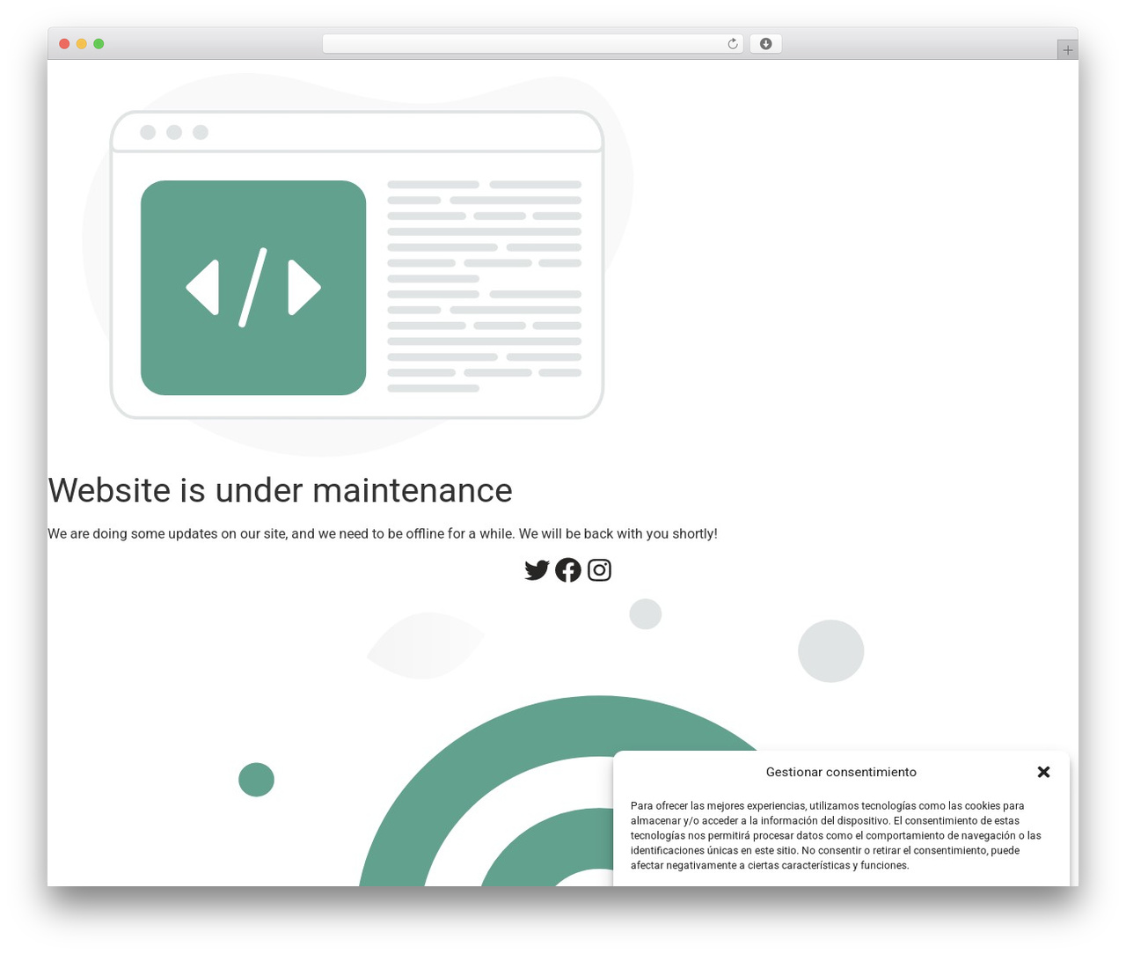Click the browser download button

coord(765,44)
